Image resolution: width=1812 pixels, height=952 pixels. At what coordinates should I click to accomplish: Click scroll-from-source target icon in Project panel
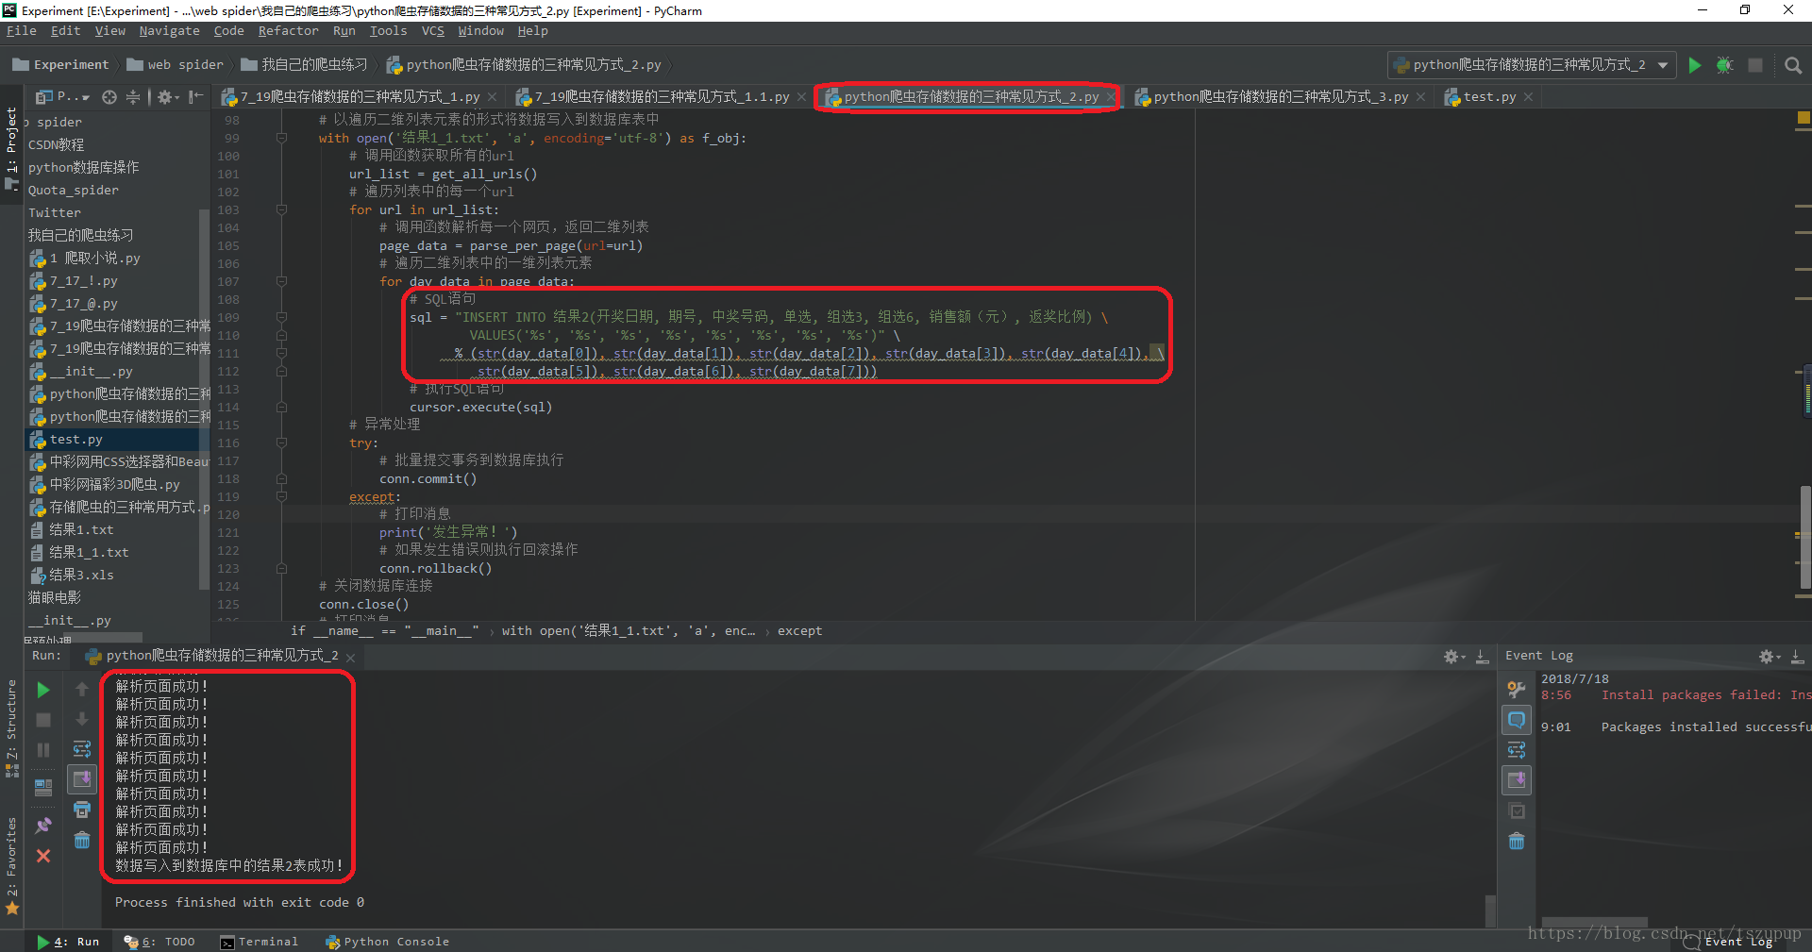click(109, 97)
